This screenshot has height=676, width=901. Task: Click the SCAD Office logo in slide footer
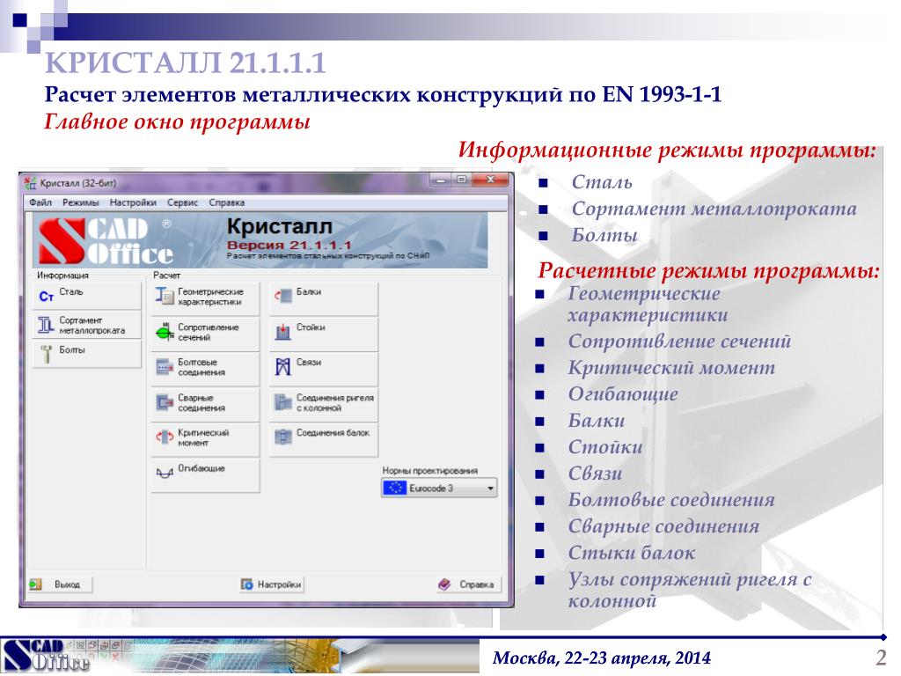pyautogui.click(x=46, y=657)
